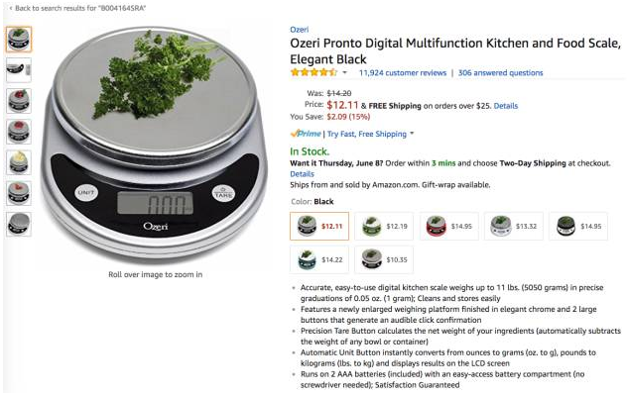Choose the $12.19 white color swatch
This screenshot has width=627, height=396.
[384, 227]
